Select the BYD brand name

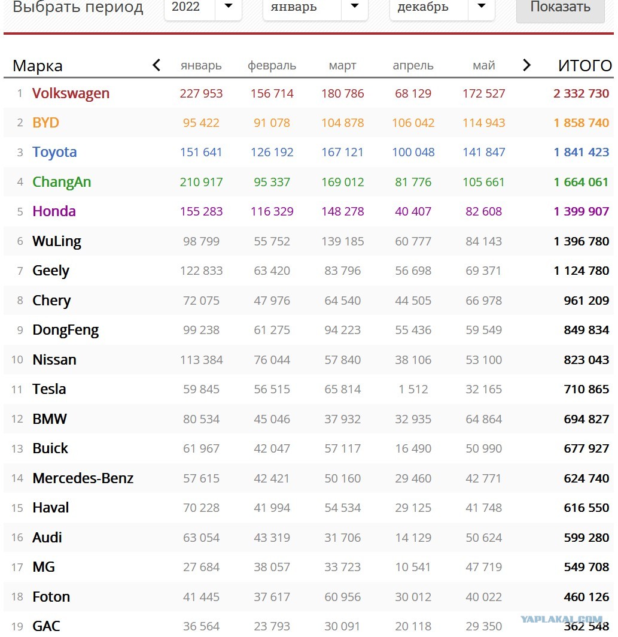46,123
